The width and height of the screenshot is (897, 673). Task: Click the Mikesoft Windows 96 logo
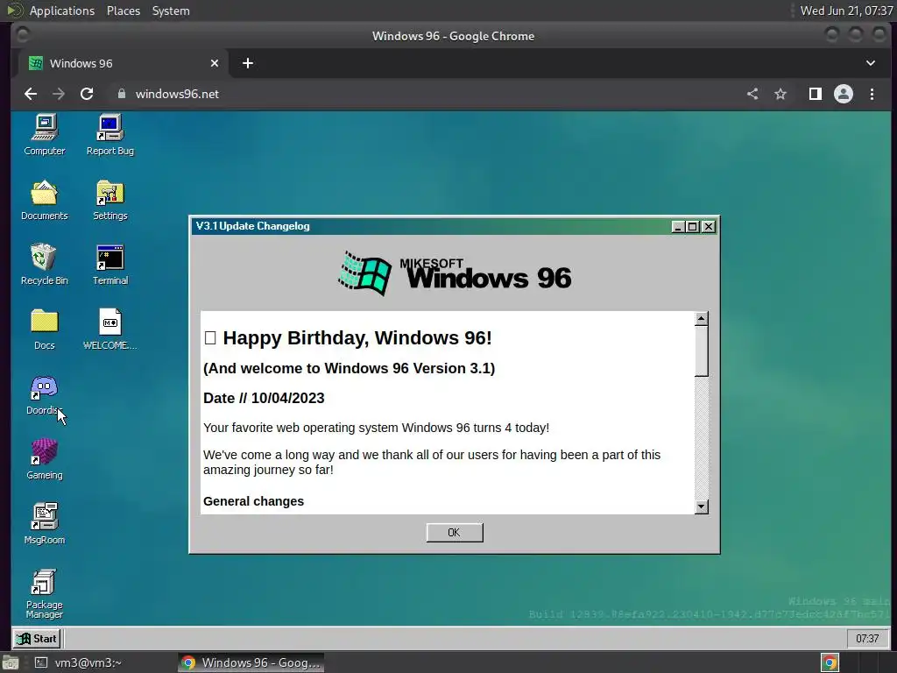(x=455, y=273)
